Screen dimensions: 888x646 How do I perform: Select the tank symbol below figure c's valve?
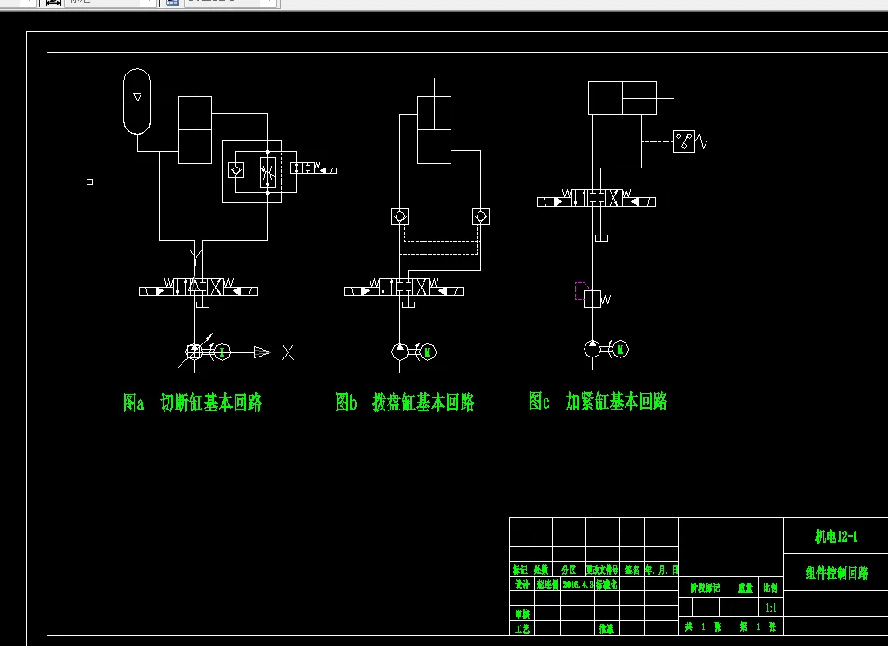coord(600,236)
